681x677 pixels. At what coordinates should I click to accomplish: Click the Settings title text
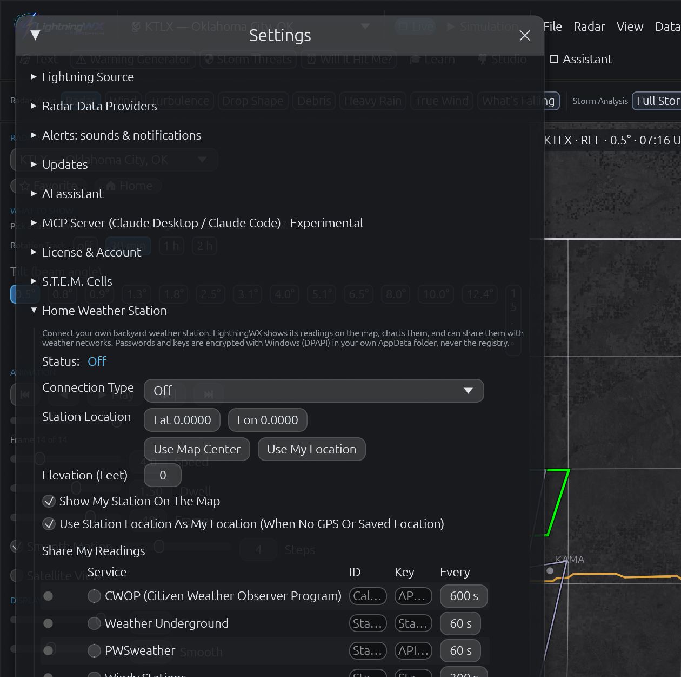280,35
